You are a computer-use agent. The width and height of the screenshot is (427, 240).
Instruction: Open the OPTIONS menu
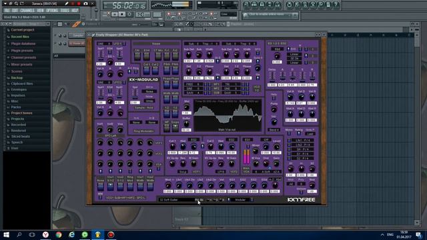pos(52,11)
